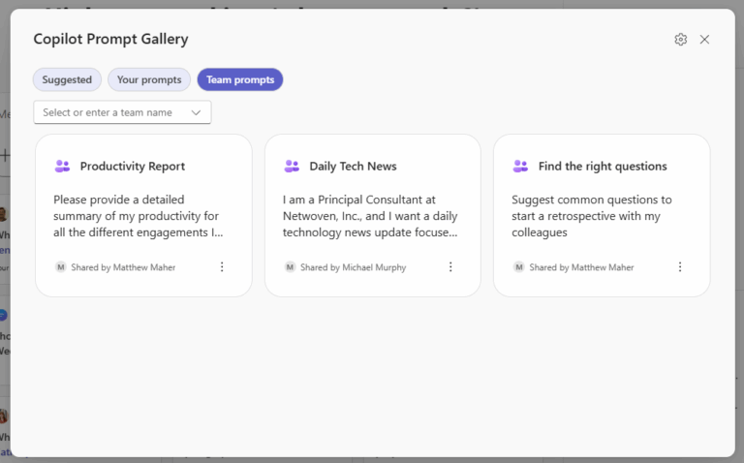This screenshot has width=744, height=463.
Task: Switch to the Your prompts tab
Action: click(149, 79)
